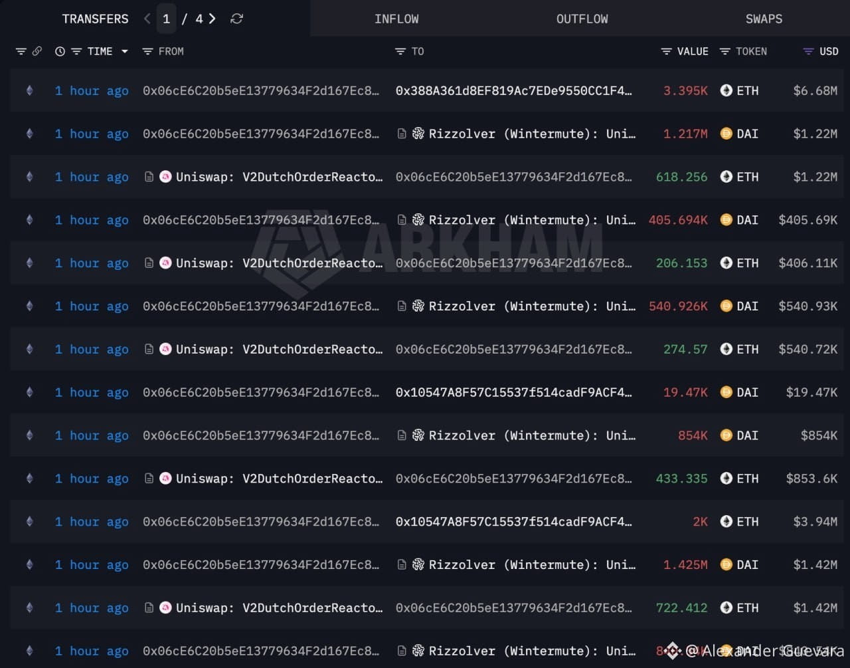Open sender address 0x06cE6C20b5eE in the $6.68M row
Viewport: 850px width, 668px height.
[261, 90]
